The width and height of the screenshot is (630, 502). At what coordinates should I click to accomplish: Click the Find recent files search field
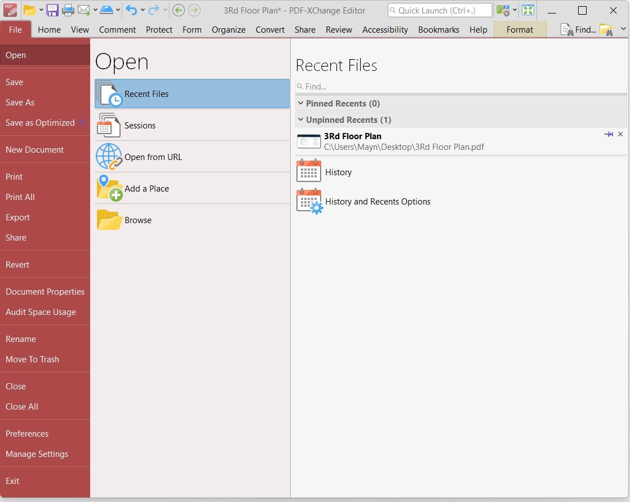tap(462, 87)
